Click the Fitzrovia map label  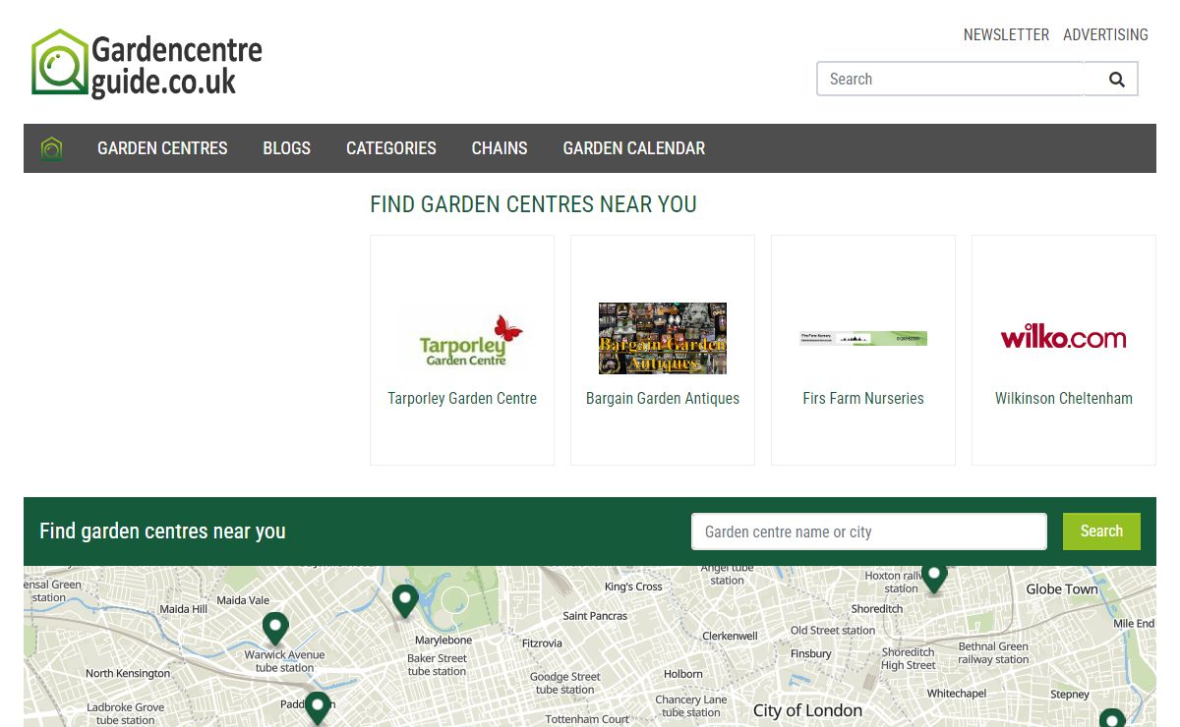pos(542,643)
